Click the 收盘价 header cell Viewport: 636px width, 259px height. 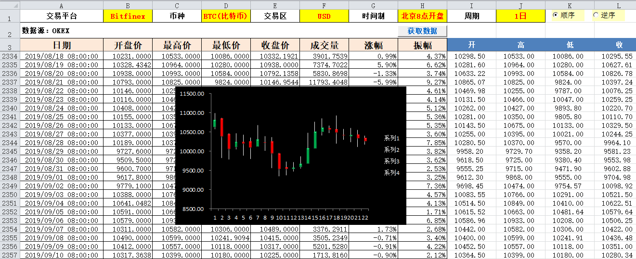pyautogui.click(x=275, y=45)
